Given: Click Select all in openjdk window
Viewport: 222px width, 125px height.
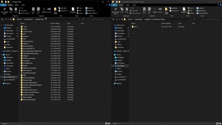Looking at the screenshot, I should click(200, 8).
